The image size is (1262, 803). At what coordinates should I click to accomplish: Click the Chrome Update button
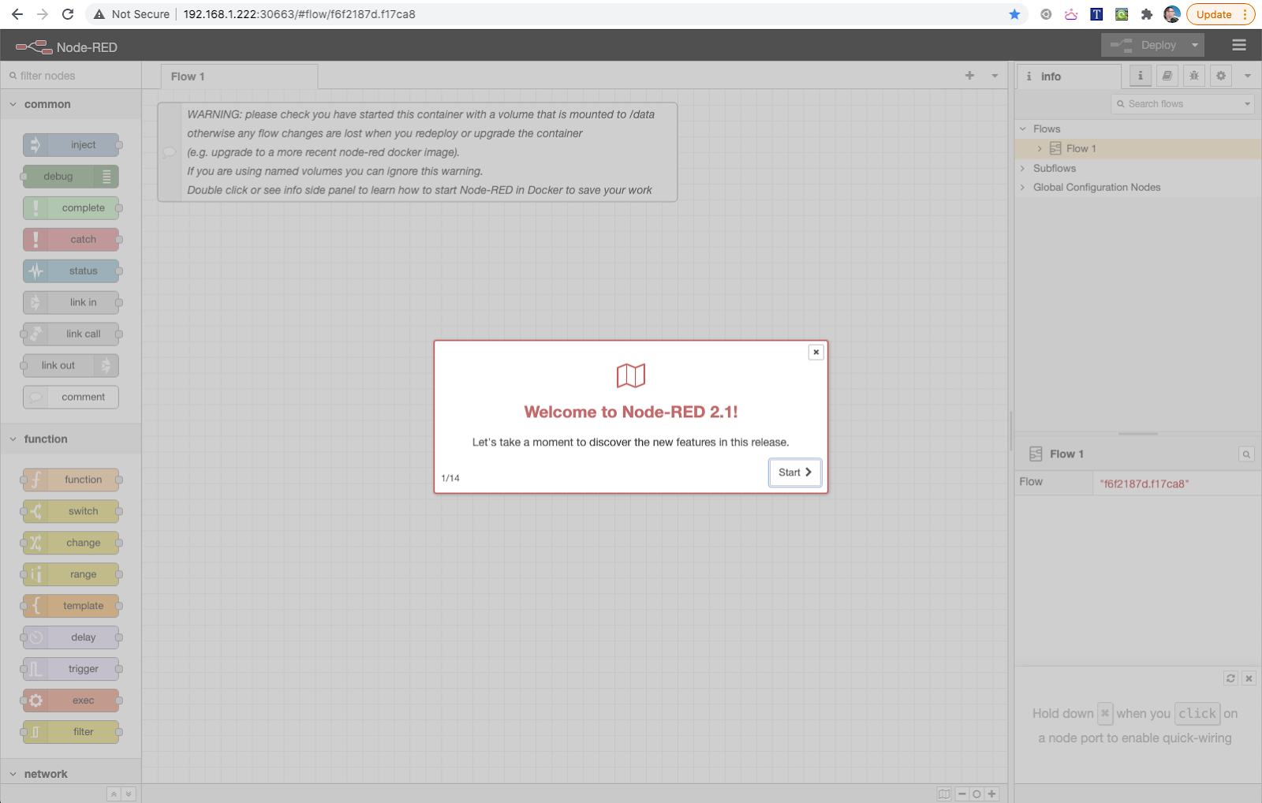[x=1221, y=14]
